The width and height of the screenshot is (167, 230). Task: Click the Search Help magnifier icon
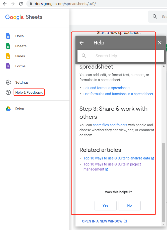point(84,56)
